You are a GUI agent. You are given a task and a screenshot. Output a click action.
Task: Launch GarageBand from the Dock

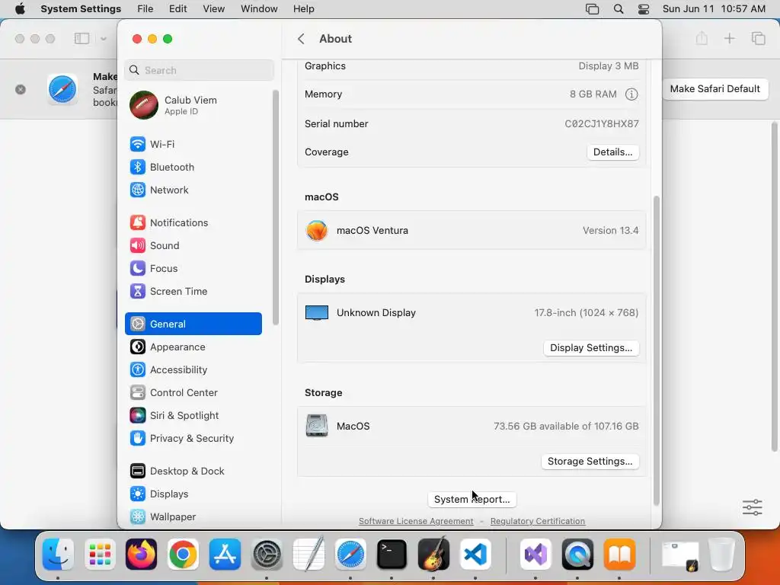(433, 555)
